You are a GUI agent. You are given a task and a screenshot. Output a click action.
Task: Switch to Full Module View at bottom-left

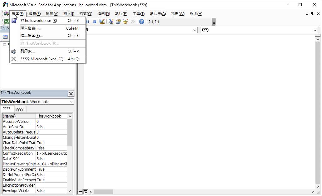(85, 191)
